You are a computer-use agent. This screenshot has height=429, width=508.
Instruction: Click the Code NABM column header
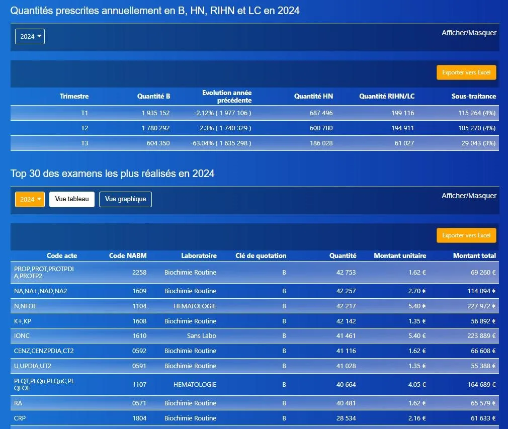pyautogui.click(x=128, y=255)
